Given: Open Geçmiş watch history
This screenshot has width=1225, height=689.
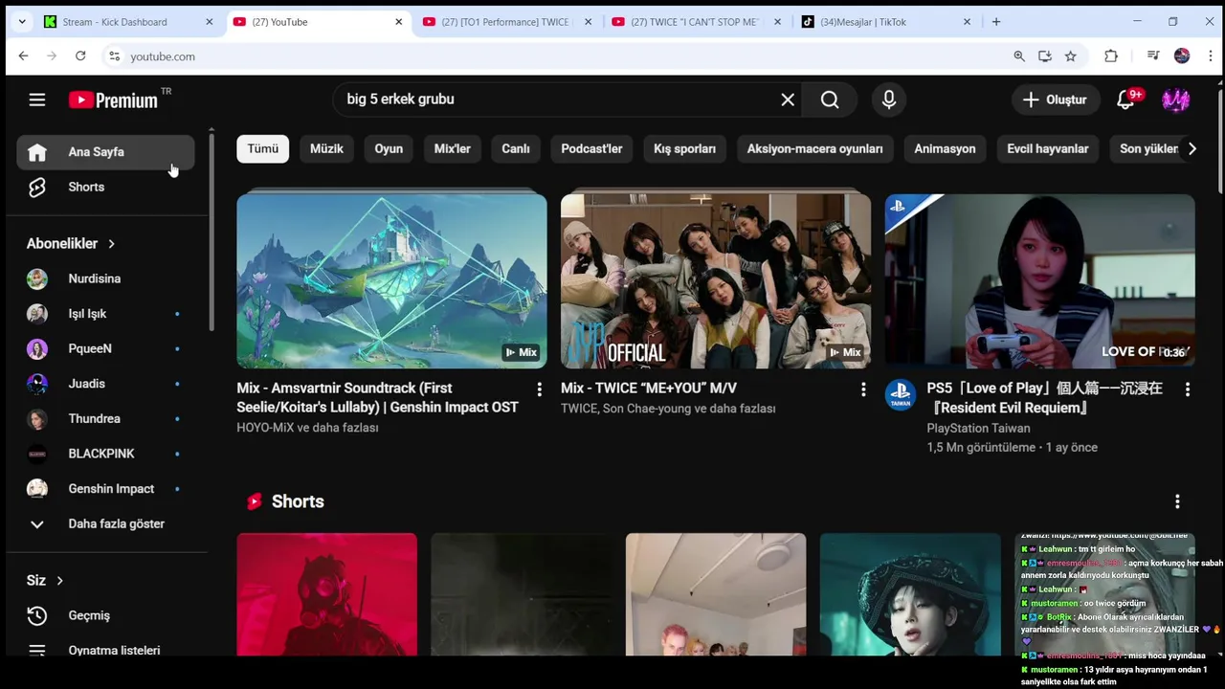Looking at the screenshot, I should 105,615.
